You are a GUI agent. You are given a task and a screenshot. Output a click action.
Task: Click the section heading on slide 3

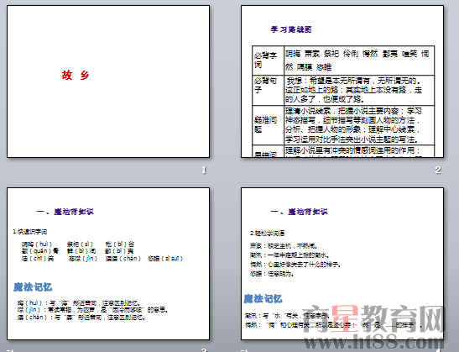65,212
